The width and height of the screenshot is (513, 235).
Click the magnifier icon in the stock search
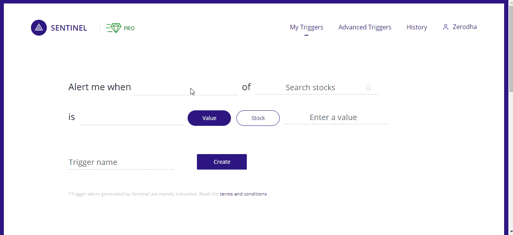(x=368, y=88)
